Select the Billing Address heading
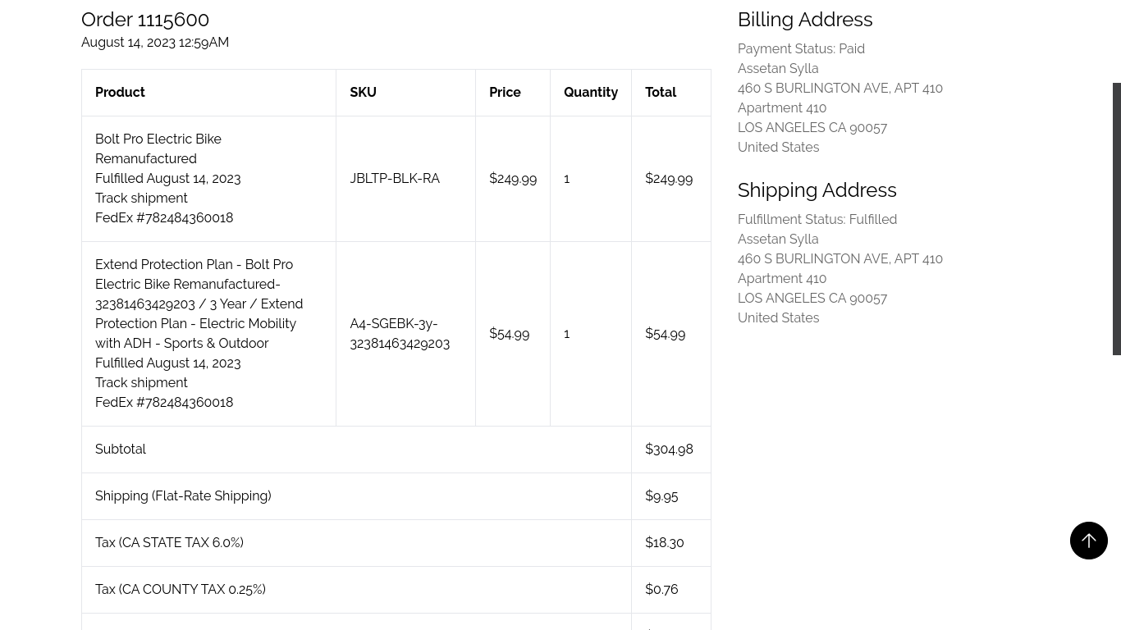The width and height of the screenshot is (1121, 630). [x=804, y=19]
